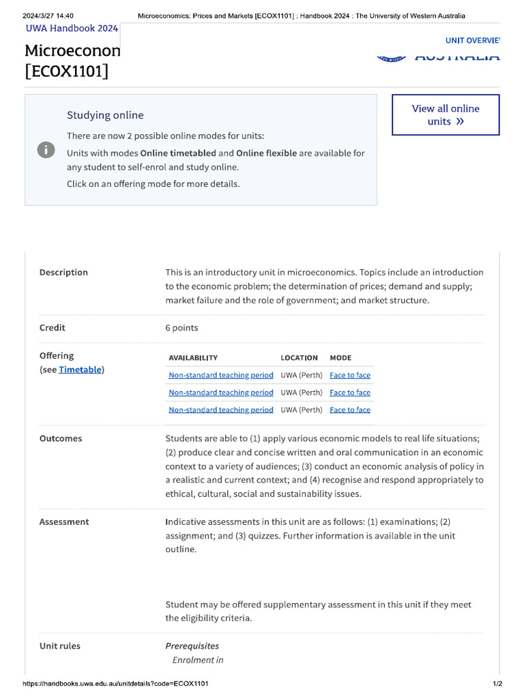Open the first Non-standard teaching period link

(221, 376)
